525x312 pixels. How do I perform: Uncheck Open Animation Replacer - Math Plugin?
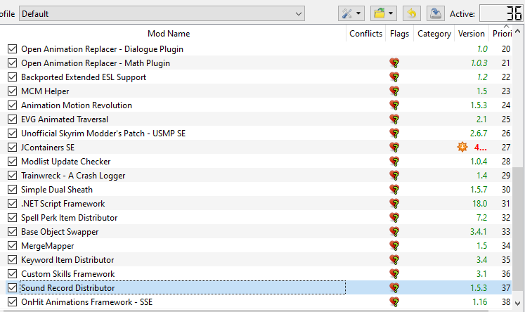13,63
